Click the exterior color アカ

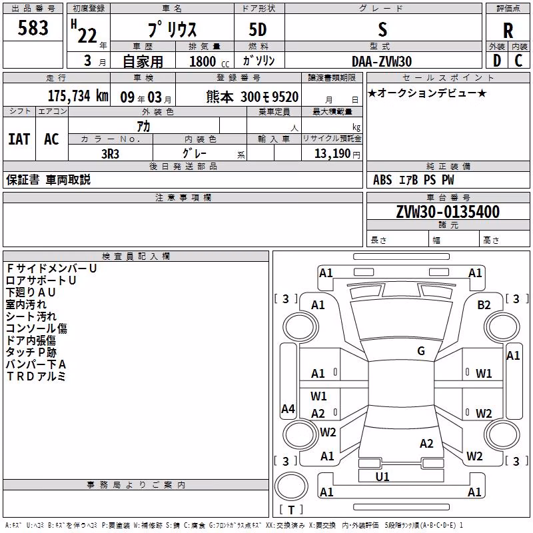[143, 127]
